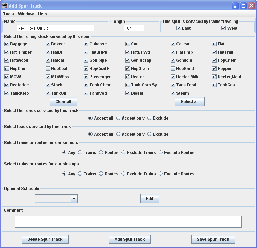Toggle the TankOil checkbox
257x248 pixels.
(48, 93)
